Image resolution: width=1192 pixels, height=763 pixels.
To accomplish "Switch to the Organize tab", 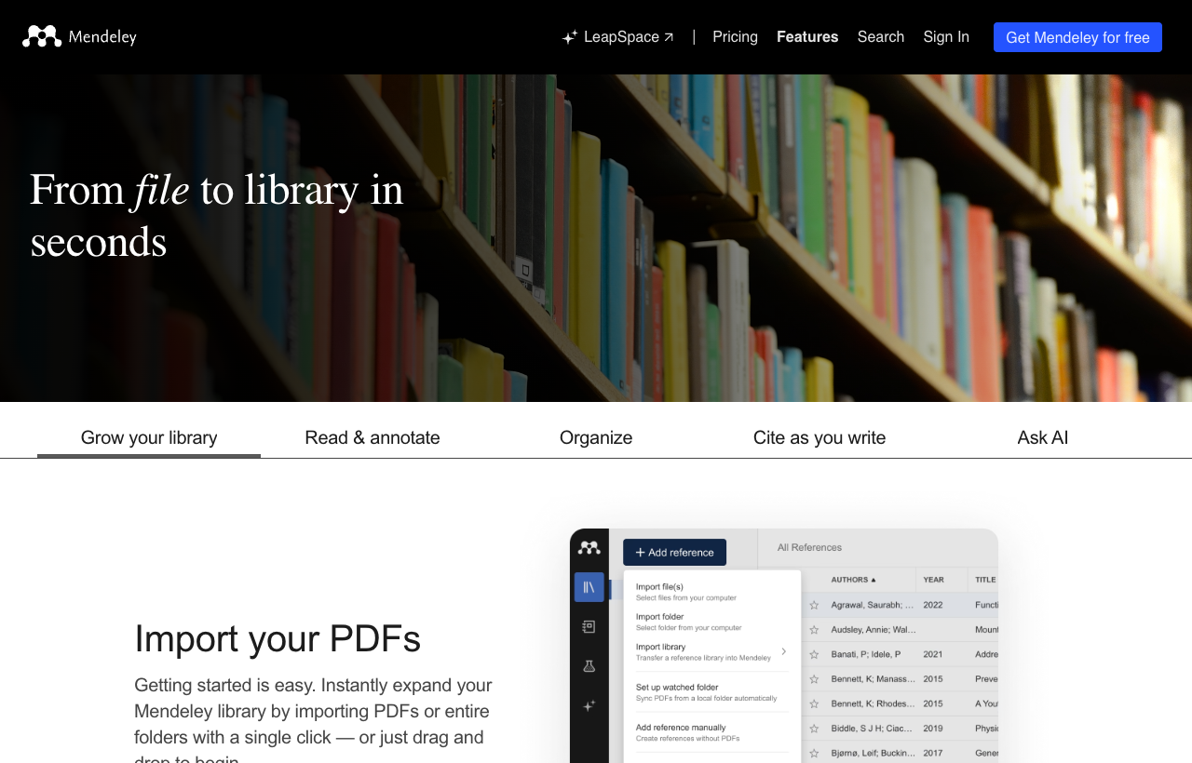I will (596, 437).
